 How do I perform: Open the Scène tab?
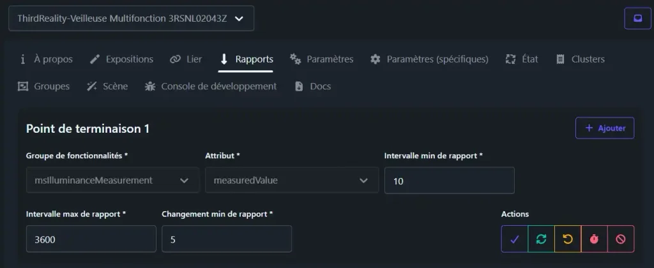[107, 86]
